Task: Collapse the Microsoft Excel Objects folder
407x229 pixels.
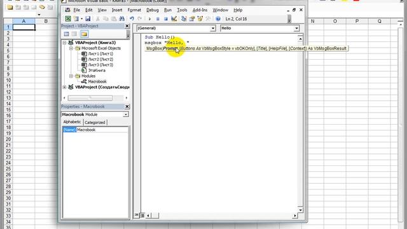Action: [71, 48]
